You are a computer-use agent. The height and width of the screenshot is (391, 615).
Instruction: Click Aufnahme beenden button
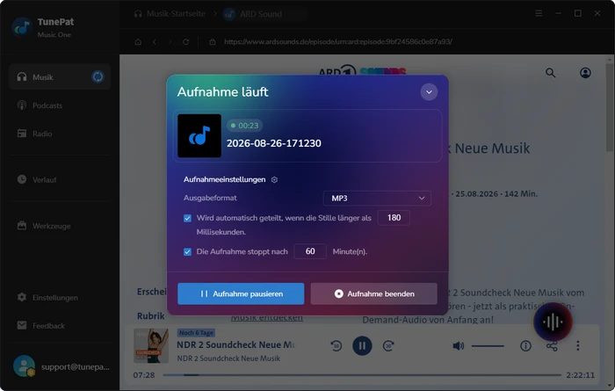click(x=373, y=293)
